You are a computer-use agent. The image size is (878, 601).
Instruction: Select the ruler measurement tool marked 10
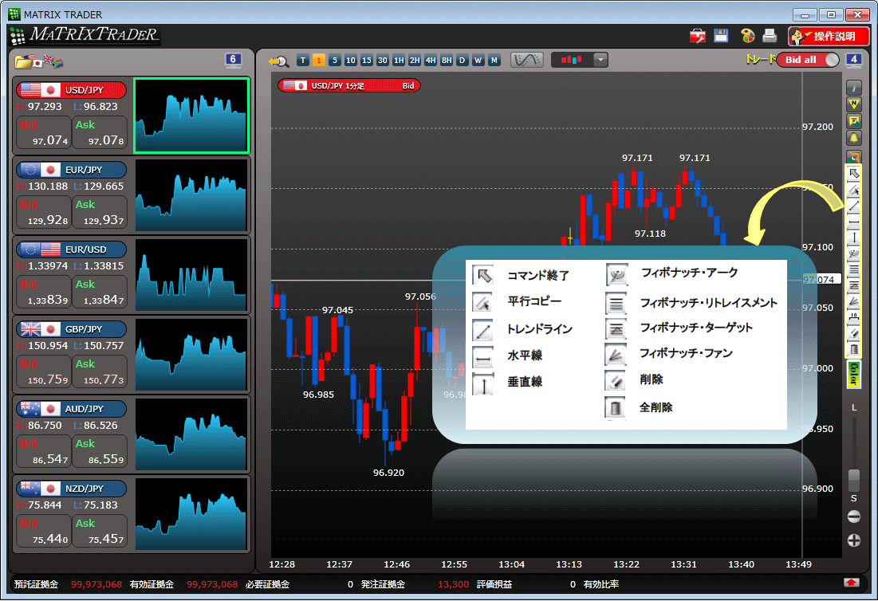click(x=854, y=317)
